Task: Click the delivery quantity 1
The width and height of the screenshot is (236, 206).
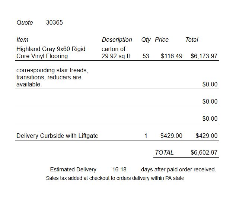Action: tap(146, 136)
